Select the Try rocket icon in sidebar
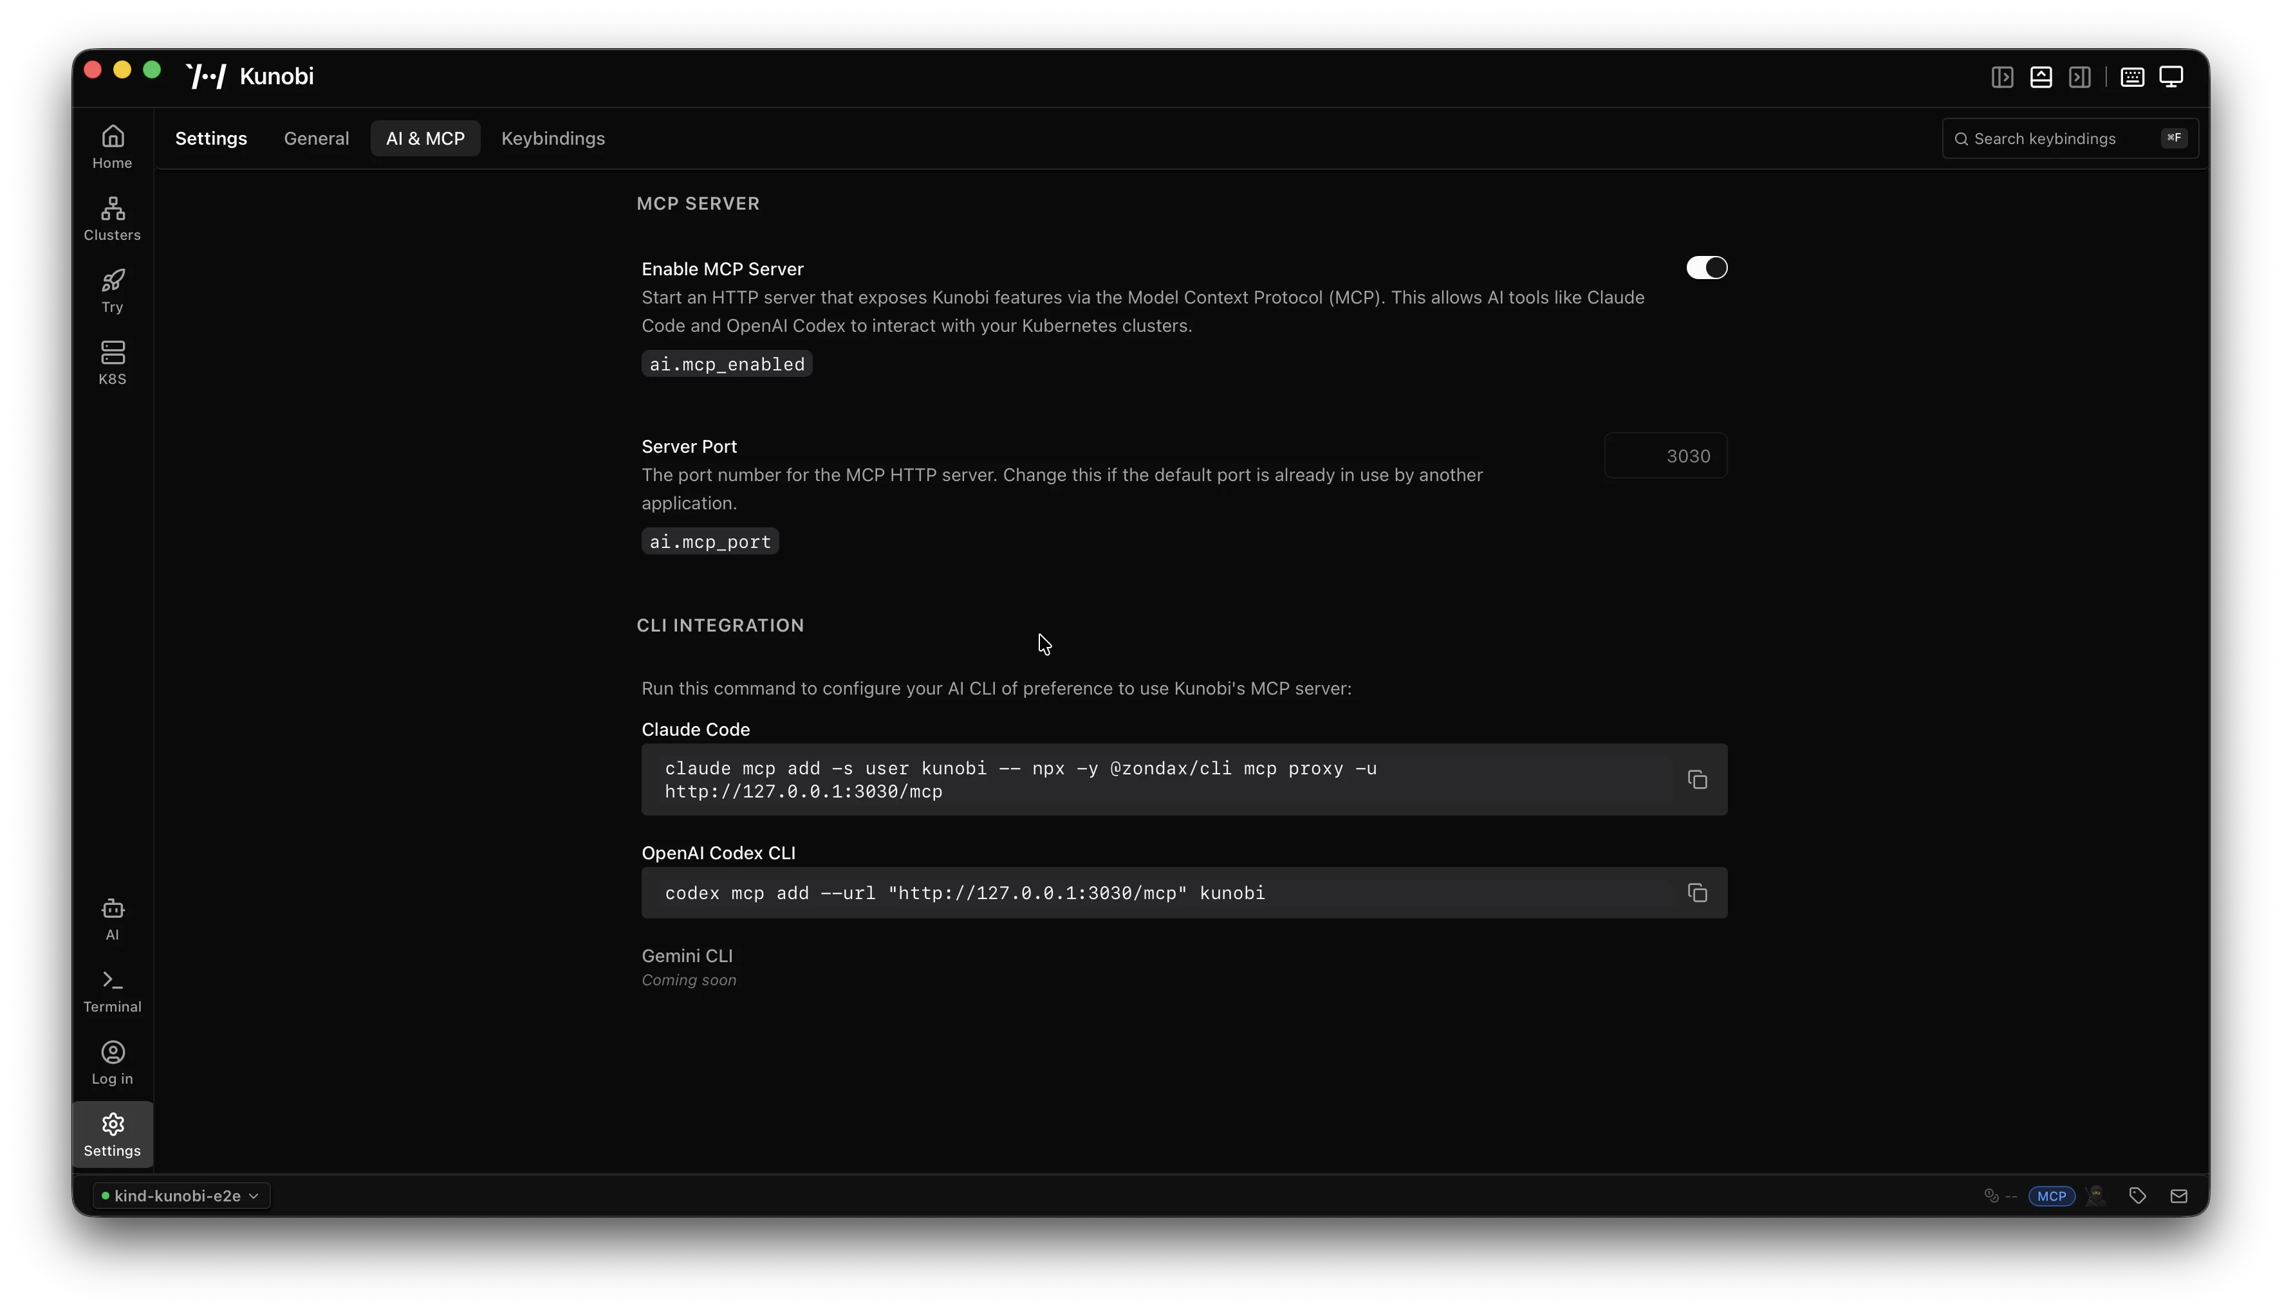Viewport: 2282px width, 1312px height. (112, 289)
